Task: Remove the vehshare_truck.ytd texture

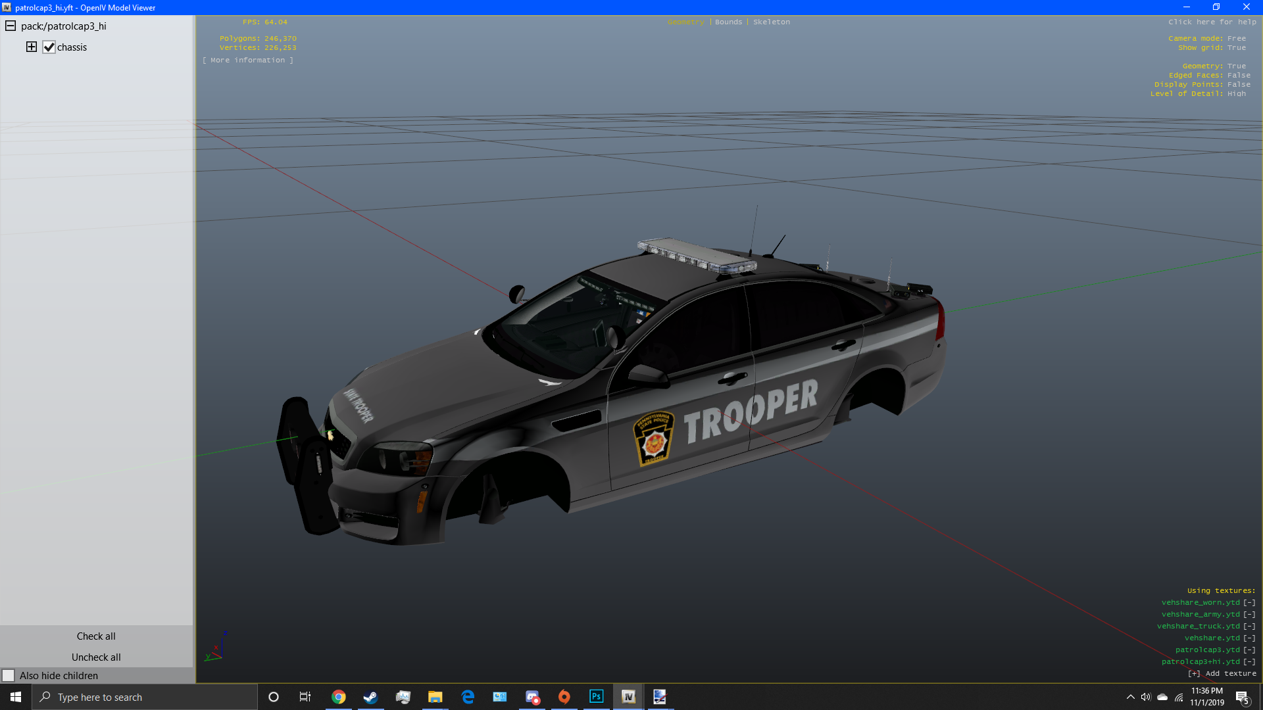Action: [1249, 626]
